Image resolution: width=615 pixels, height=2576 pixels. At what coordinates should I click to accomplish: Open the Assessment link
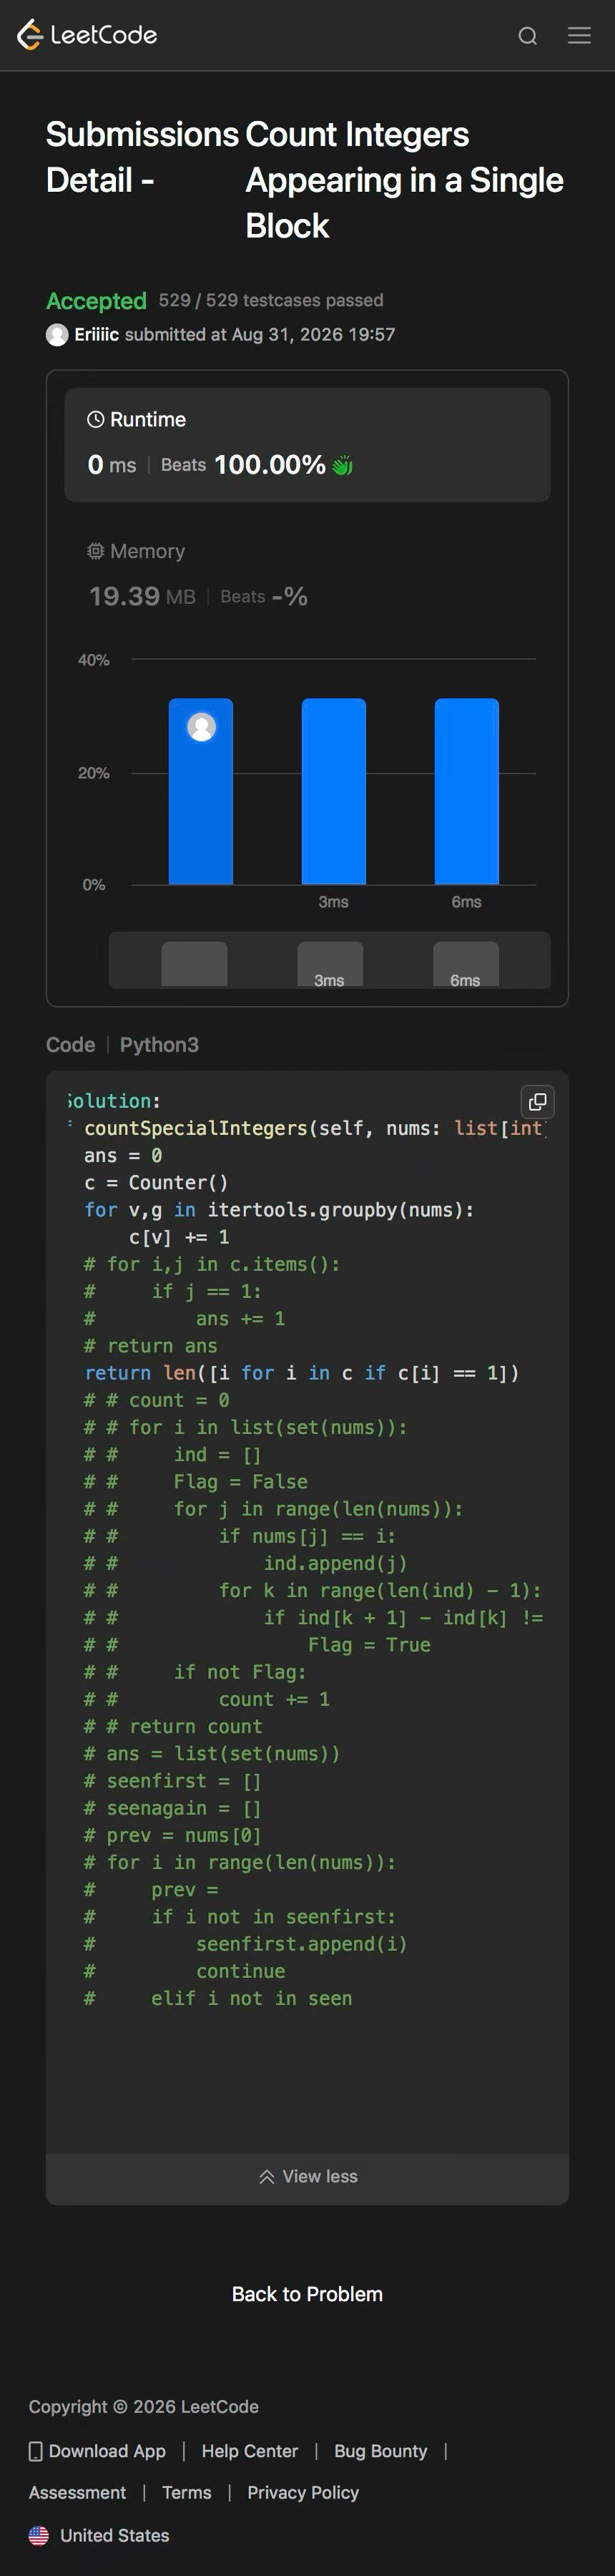point(78,2493)
